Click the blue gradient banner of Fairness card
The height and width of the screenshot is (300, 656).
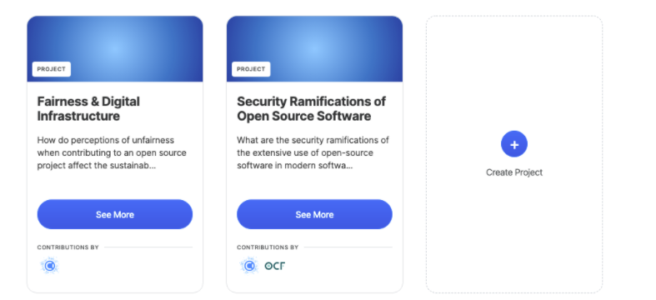115,48
